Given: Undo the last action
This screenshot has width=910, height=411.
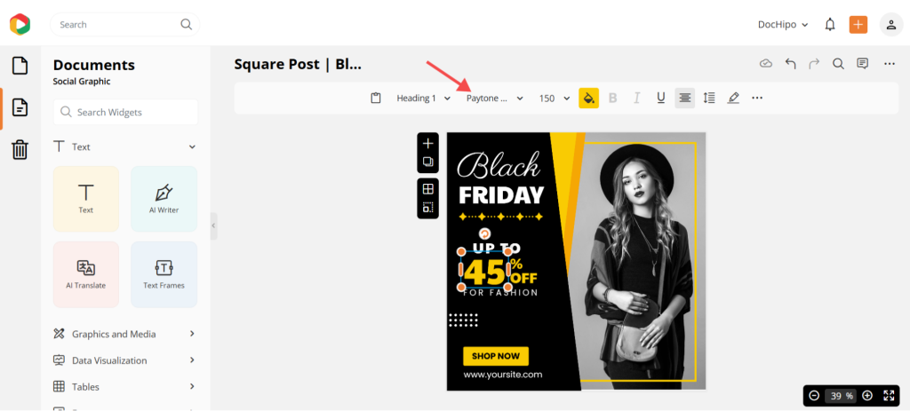Looking at the screenshot, I should click(x=790, y=64).
